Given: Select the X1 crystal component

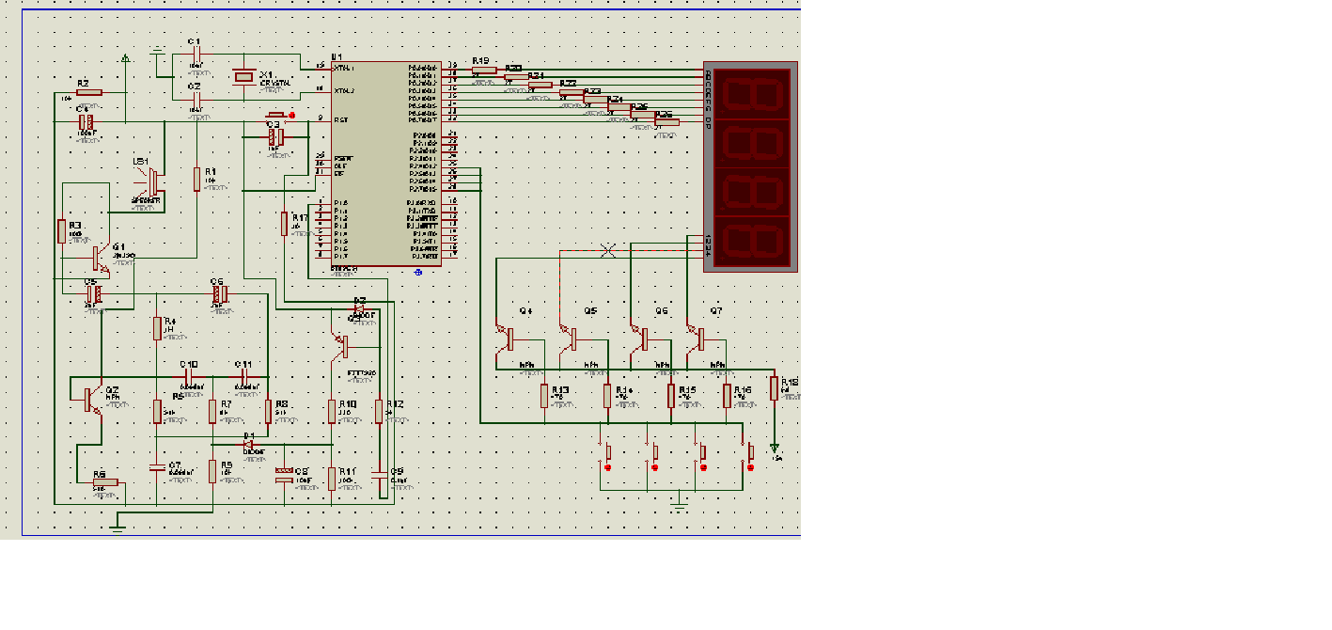Looking at the screenshot, I should [x=243, y=76].
